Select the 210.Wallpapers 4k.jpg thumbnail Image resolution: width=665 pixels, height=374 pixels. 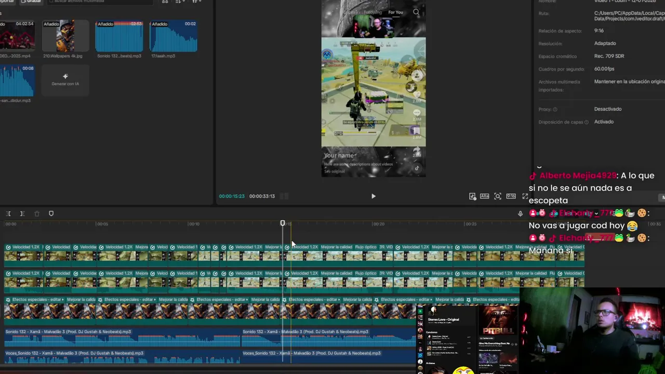[x=65, y=36]
